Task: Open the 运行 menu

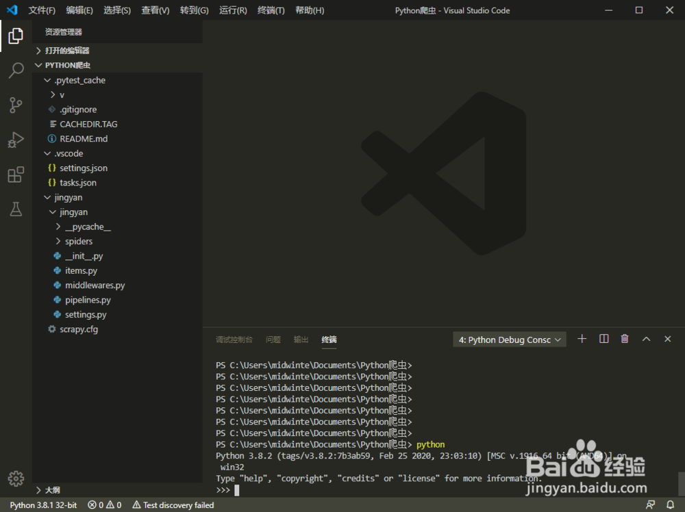Action: click(233, 10)
